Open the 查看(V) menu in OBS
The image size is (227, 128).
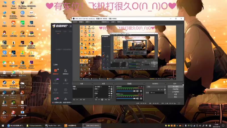pos(88,22)
